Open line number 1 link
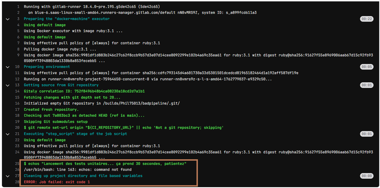 (18, 6)
